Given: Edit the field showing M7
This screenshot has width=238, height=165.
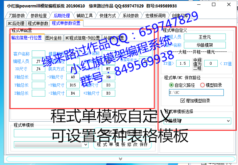Looking at the screenshot, I should pos(109,69).
